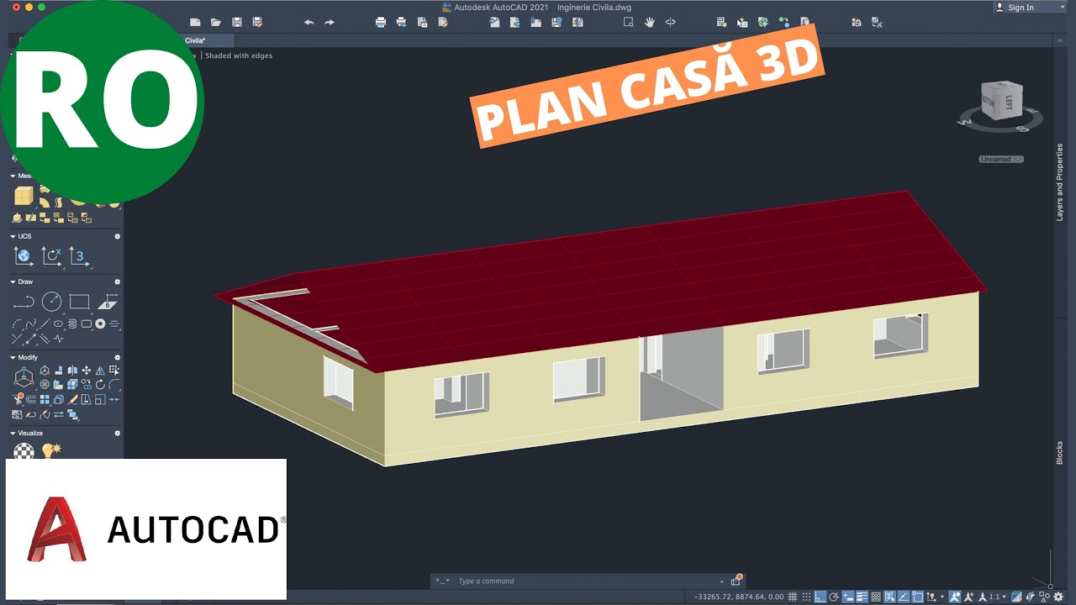Select the Trim scissors tool in Modify
Screen dimensions: 1076x605
(17, 400)
